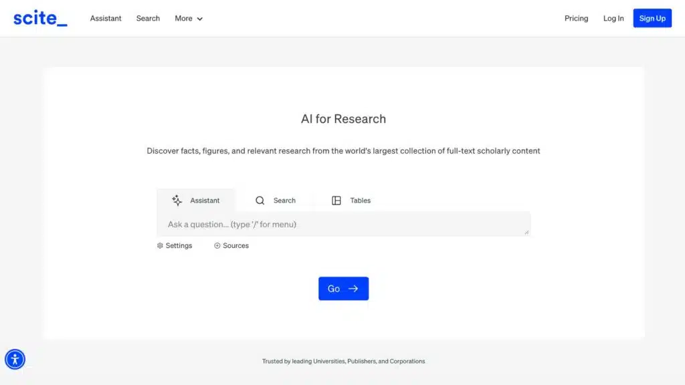Click the magnifying glass icon in the Search tab
Image resolution: width=685 pixels, height=385 pixels.
[x=260, y=201]
